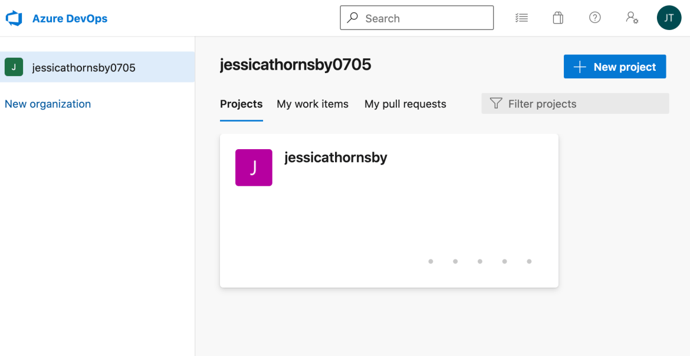This screenshot has width=690, height=356.
Task: Click the green J organization icon
Action: coord(14,67)
